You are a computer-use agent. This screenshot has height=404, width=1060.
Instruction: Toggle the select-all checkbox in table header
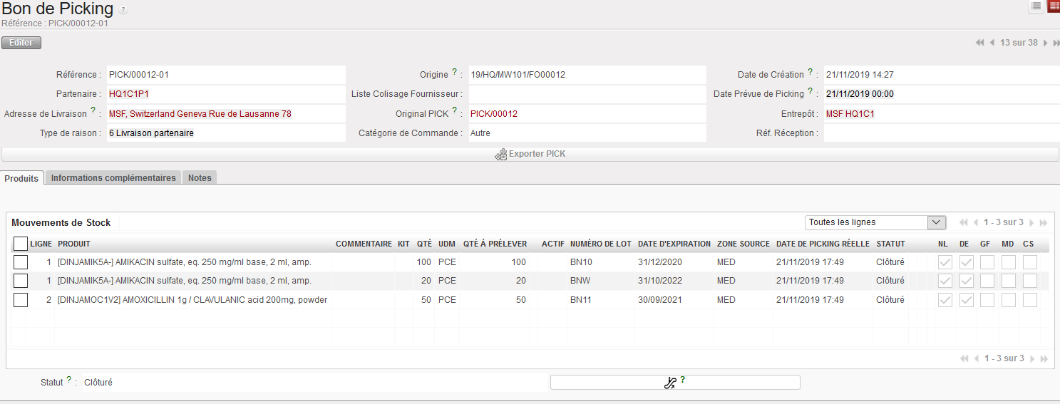point(21,244)
